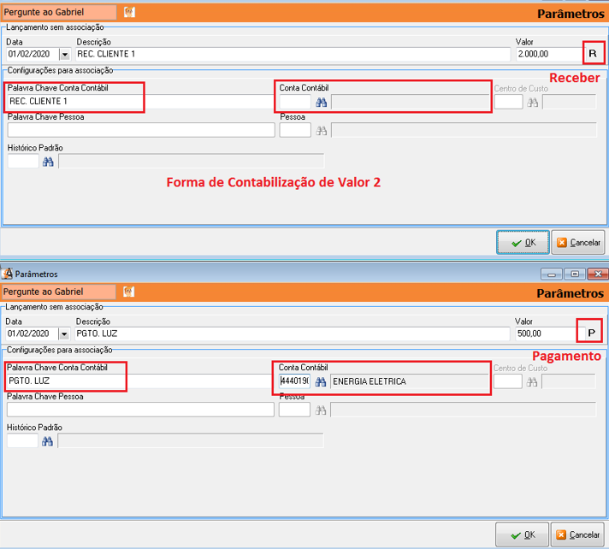The height and width of the screenshot is (549, 609).
Task: Open Histórico Padrão lookup in upper window
Action: [x=48, y=162]
